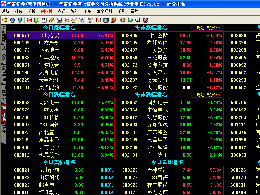Select 大唐电信 row
This screenshot has height=195, width=260.
coord(61,72)
